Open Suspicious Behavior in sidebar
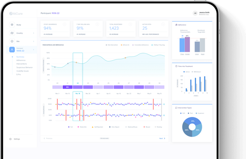The width and height of the screenshot is (246, 159). (x=25, y=67)
